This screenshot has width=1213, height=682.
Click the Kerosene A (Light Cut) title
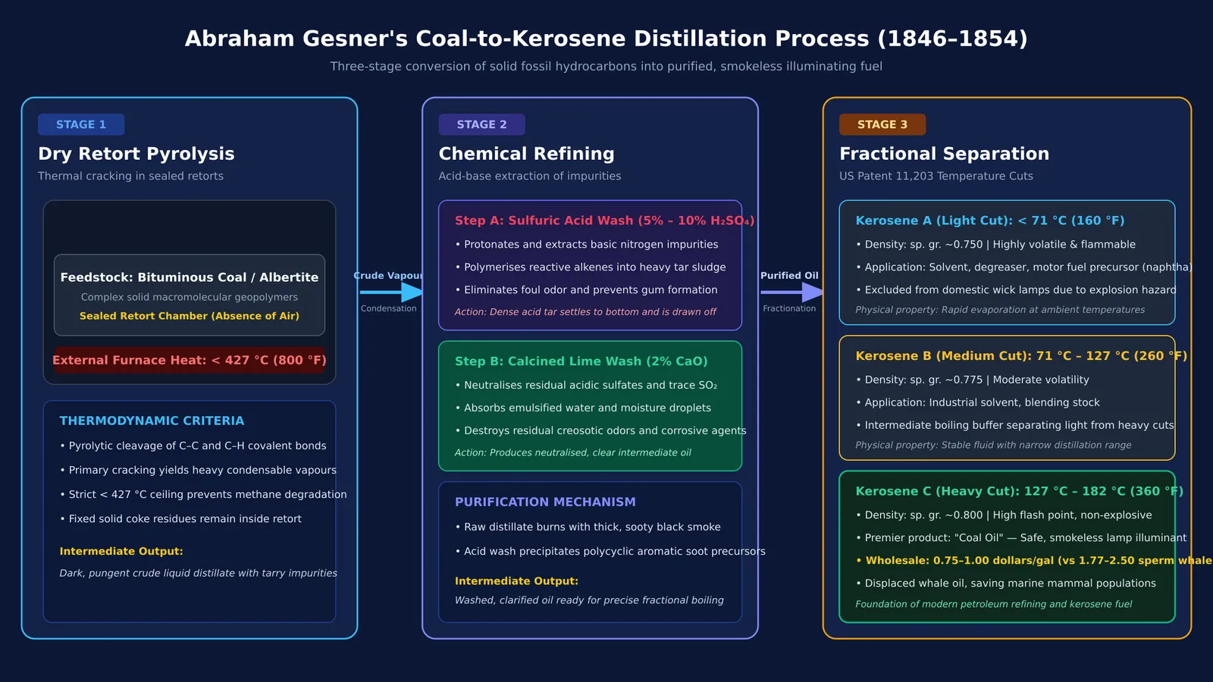pyautogui.click(x=989, y=221)
